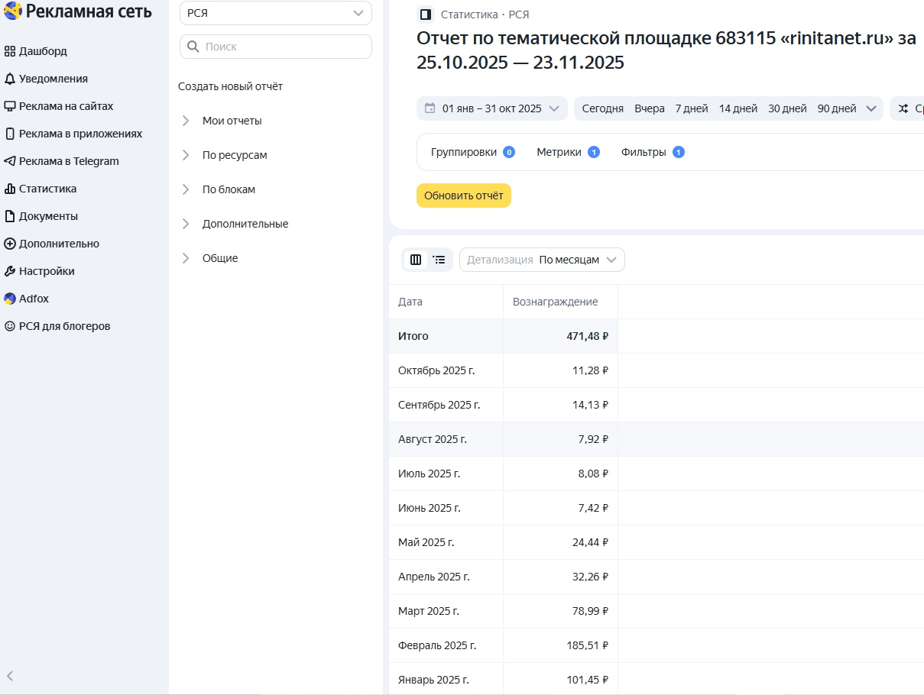Click the calendar icon in date range

coord(430,108)
